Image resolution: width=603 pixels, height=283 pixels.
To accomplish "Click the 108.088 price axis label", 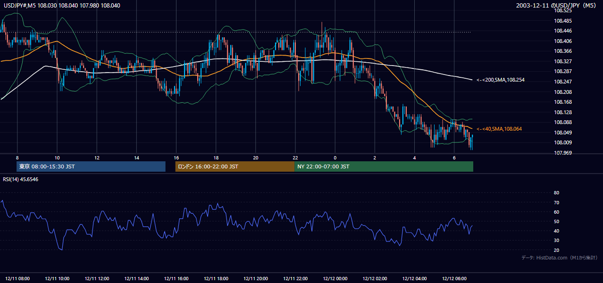I will [562, 122].
